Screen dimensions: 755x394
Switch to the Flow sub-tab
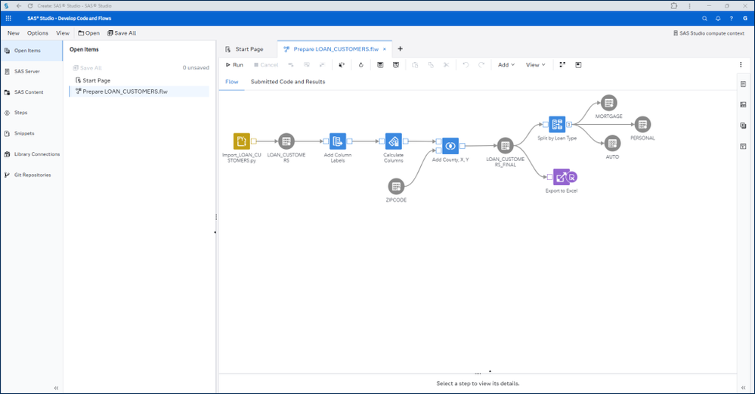pos(231,82)
